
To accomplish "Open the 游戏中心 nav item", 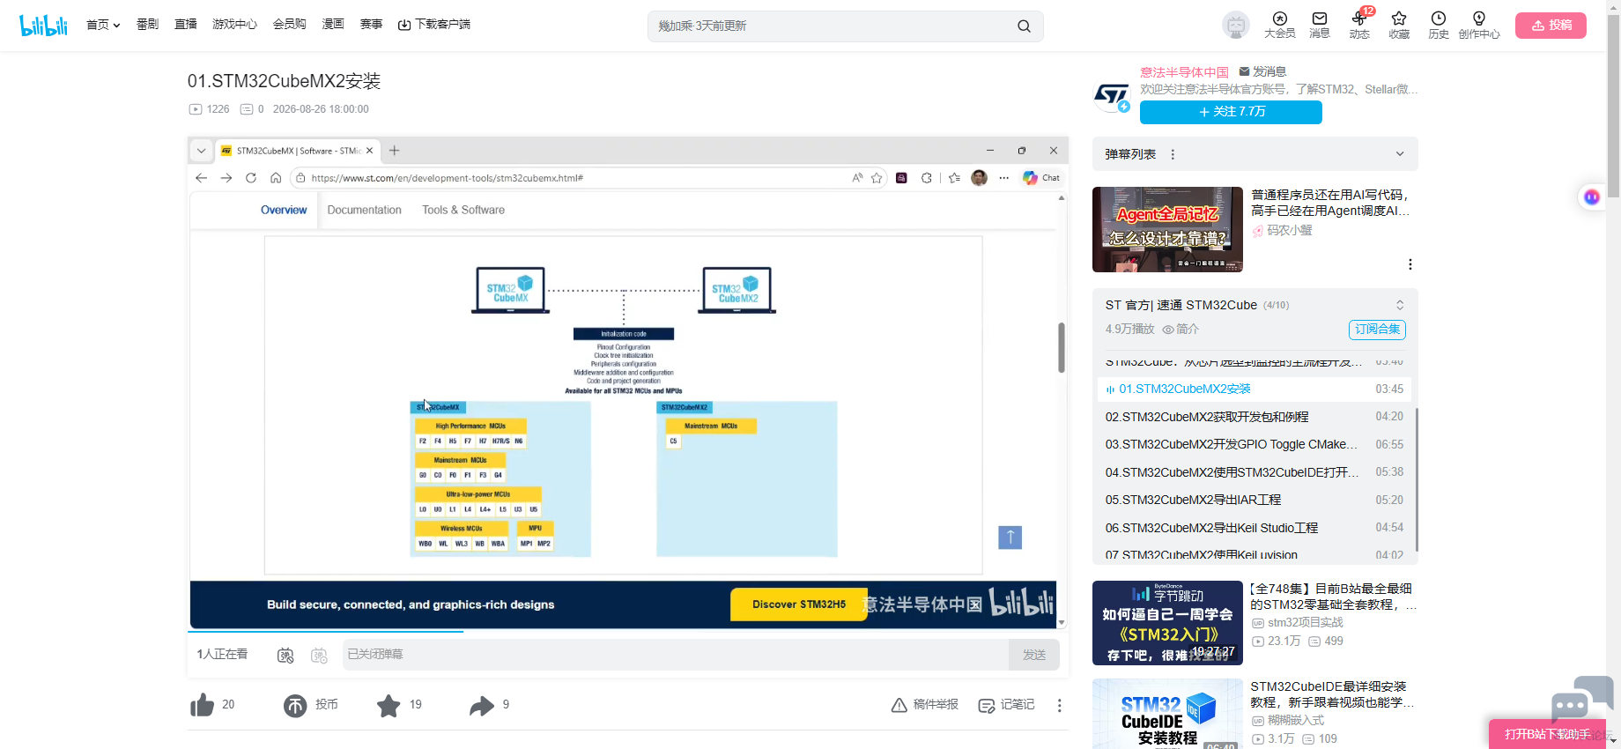I will click(234, 25).
